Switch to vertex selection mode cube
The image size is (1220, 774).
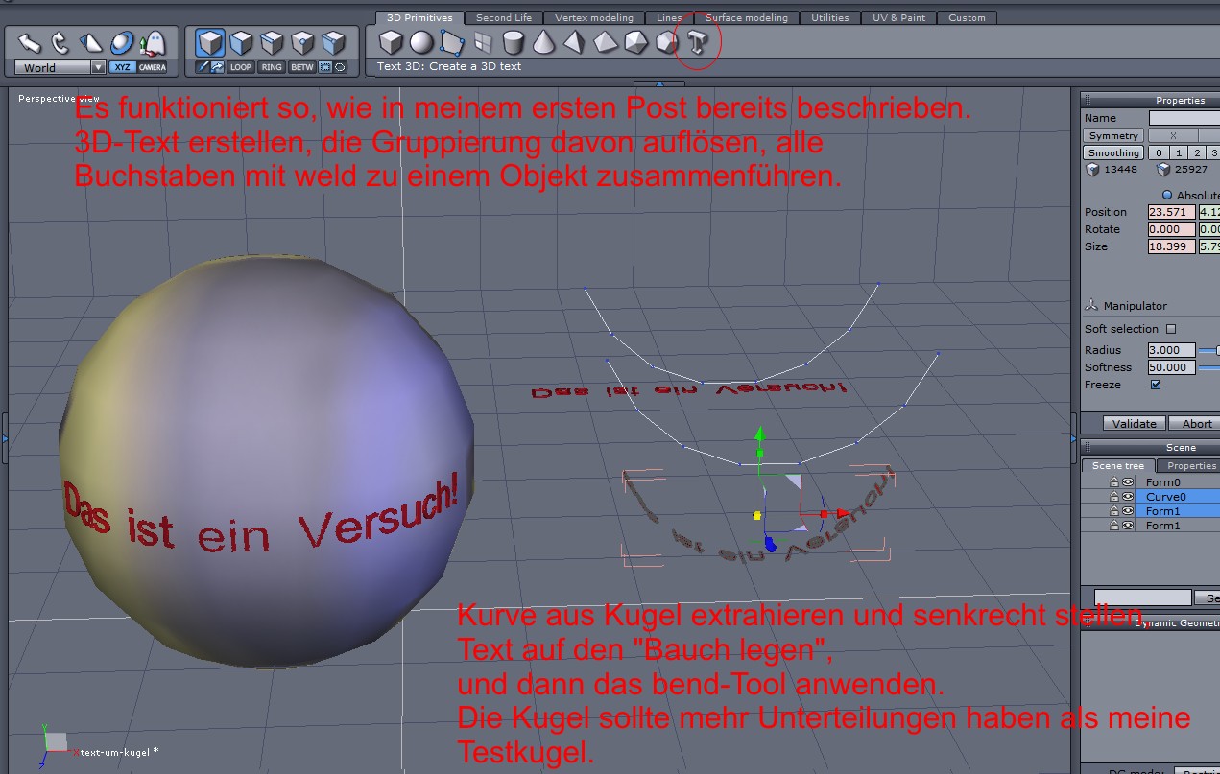(x=303, y=42)
